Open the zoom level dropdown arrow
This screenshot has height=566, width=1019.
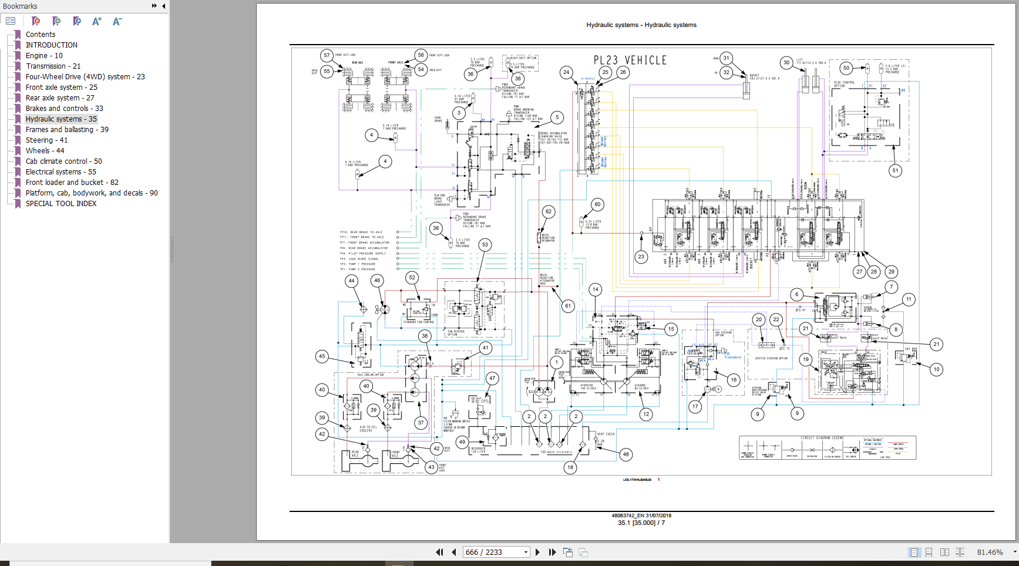[1014, 552]
